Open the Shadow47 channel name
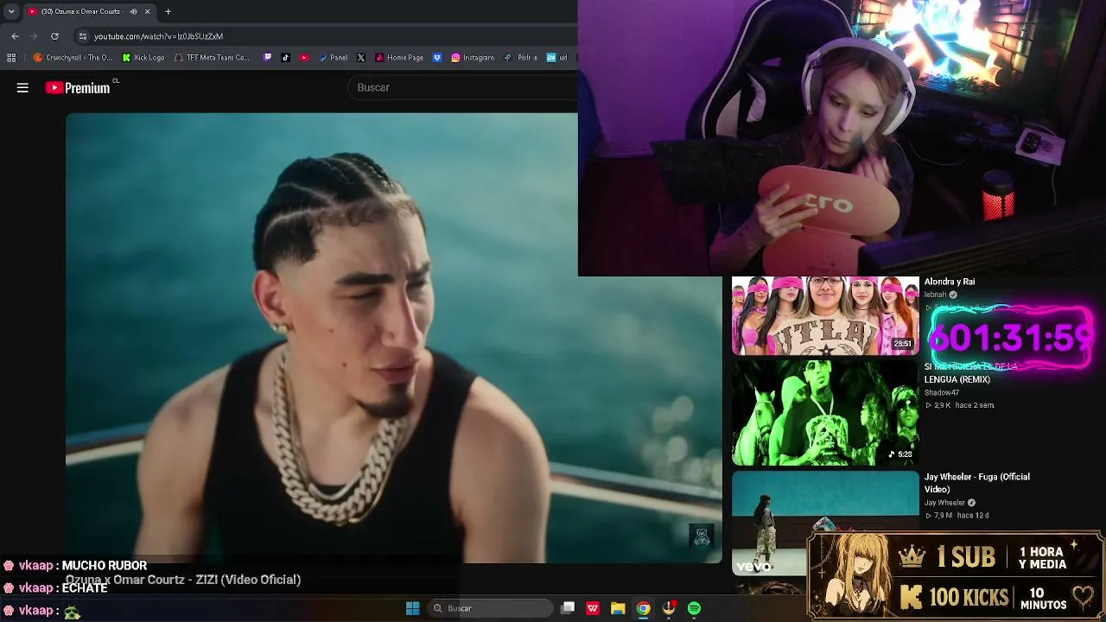Screen dimensions: 1106x622 point(942,393)
